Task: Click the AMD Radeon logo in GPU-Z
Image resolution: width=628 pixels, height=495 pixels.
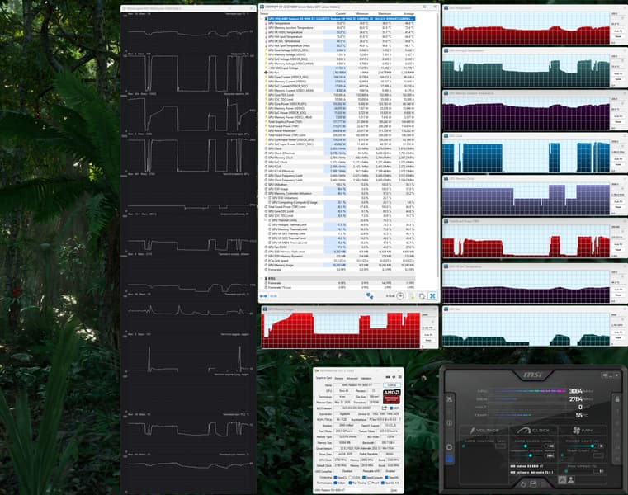Action: tap(392, 397)
